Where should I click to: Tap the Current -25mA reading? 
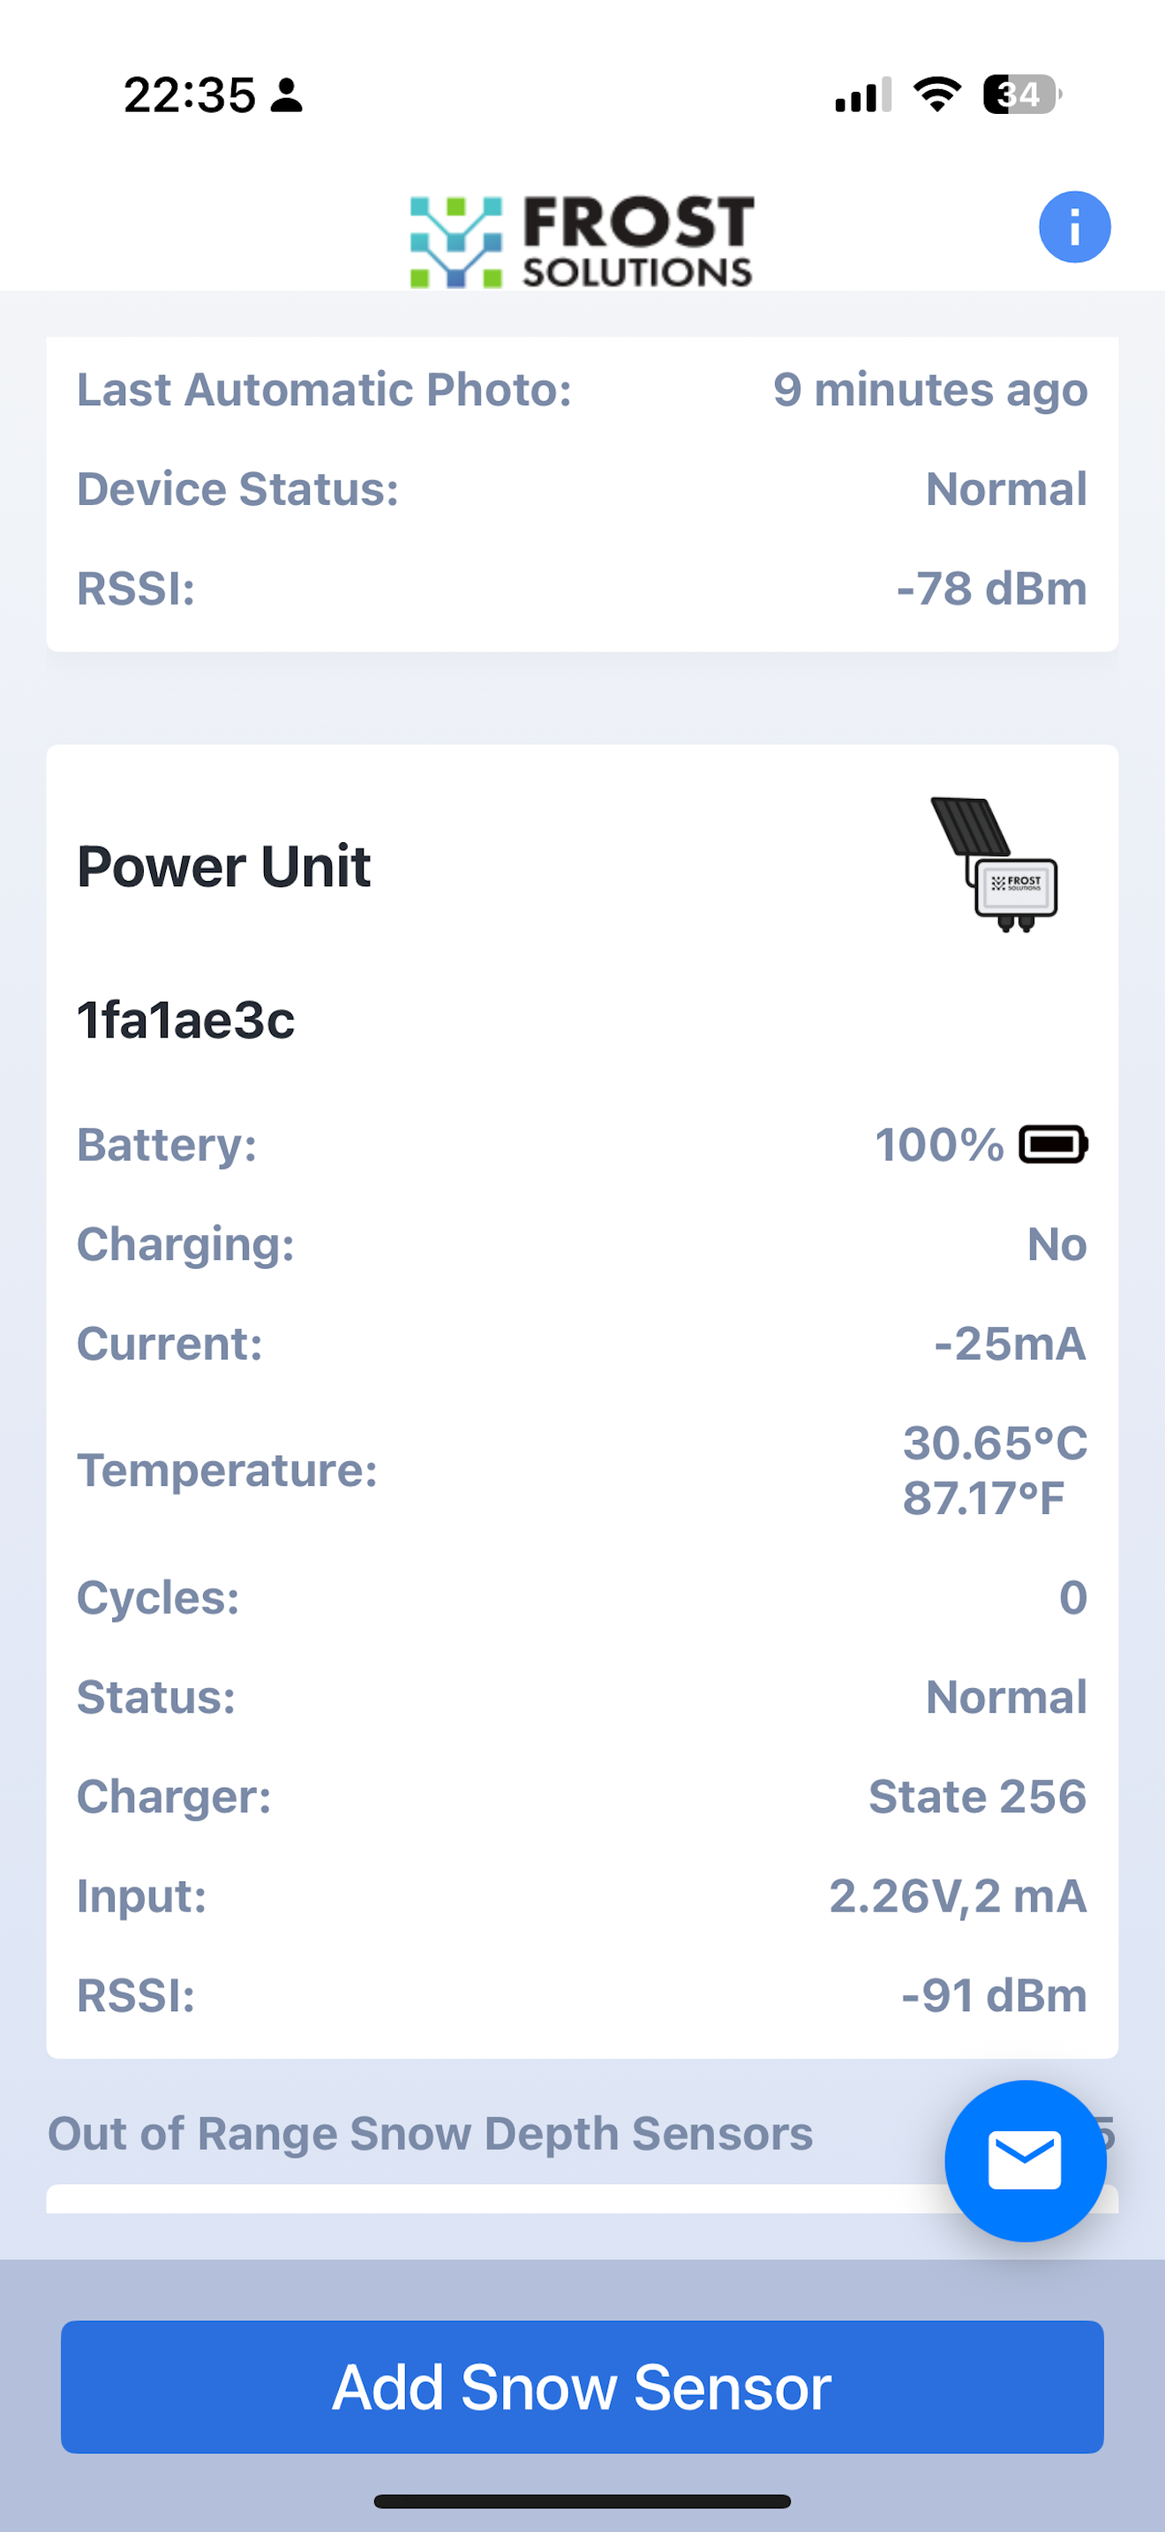pyautogui.click(x=1010, y=1344)
